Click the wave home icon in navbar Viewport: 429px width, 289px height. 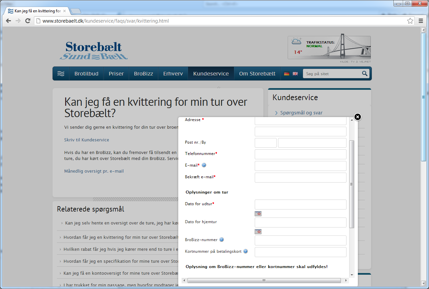pyautogui.click(x=61, y=74)
